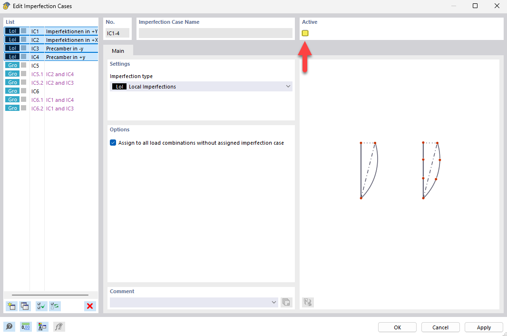Screen dimensions: 507x336
Task: Create a new imperfection case
Action: pyautogui.click(x=11, y=306)
